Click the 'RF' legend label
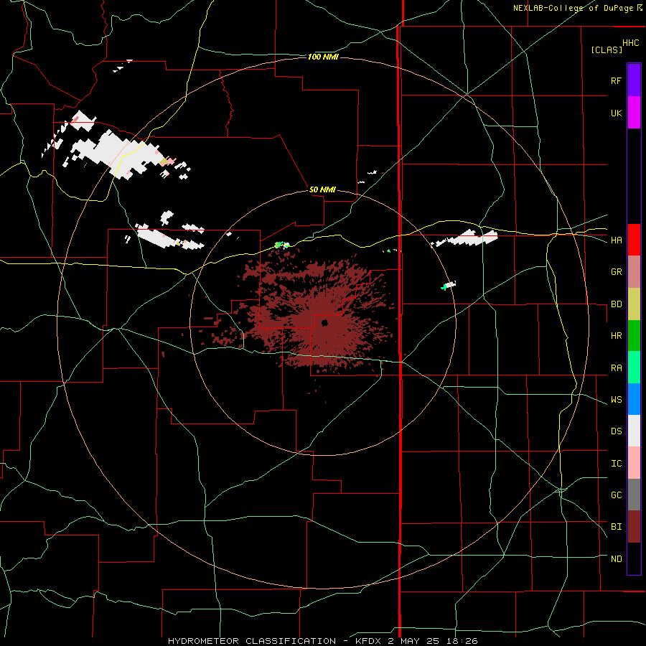646x646 pixels. tap(616, 80)
